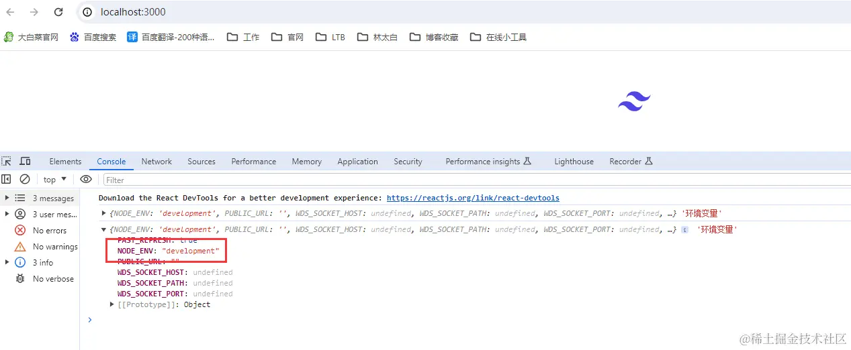This screenshot has width=851, height=350.
Task: Expand the first collapsed NODE_ENV object log
Action: (104, 213)
